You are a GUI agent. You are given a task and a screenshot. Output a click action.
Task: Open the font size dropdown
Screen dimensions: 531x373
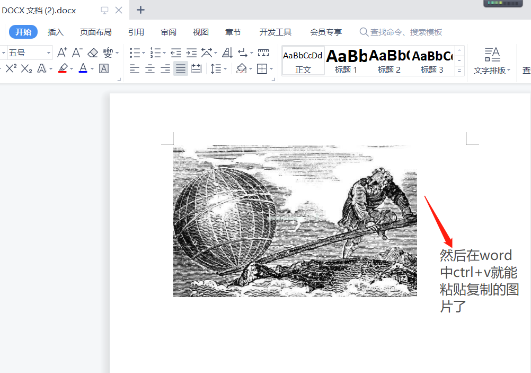pos(48,53)
